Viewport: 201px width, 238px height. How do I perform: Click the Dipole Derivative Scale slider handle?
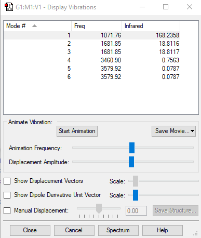136,195
